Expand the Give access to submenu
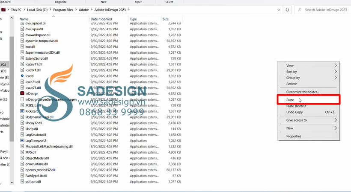Image resolution: width=351 pixels, height=192 pixels. [309, 120]
